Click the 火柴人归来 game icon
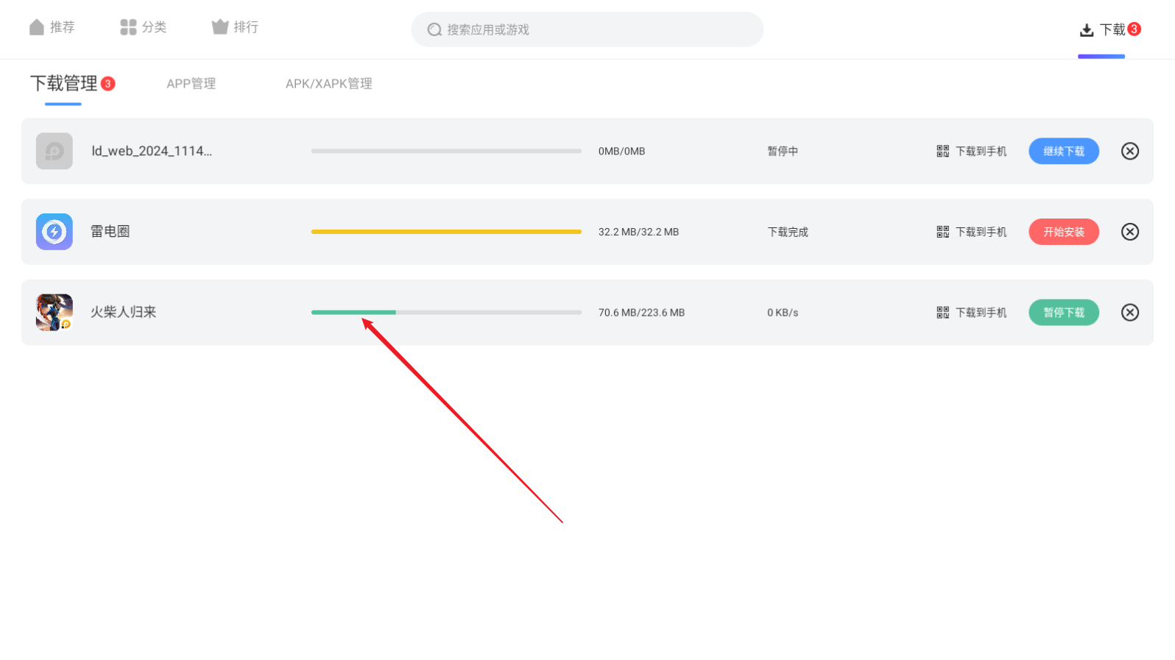Viewport: 1175px width, 660px height. coord(54,313)
